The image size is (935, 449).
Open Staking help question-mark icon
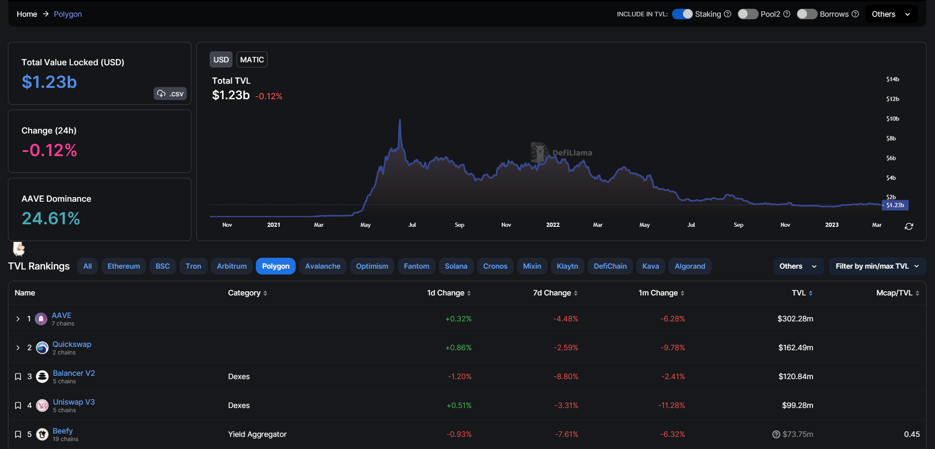728,14
